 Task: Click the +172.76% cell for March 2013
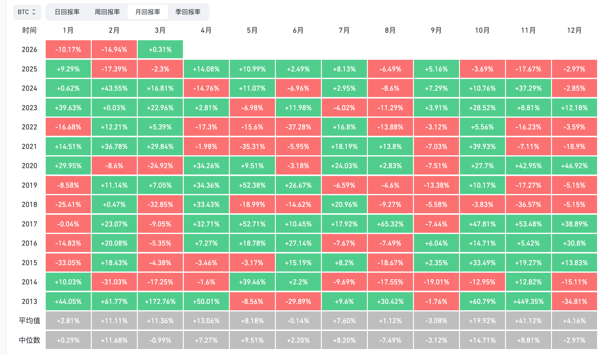160,302
